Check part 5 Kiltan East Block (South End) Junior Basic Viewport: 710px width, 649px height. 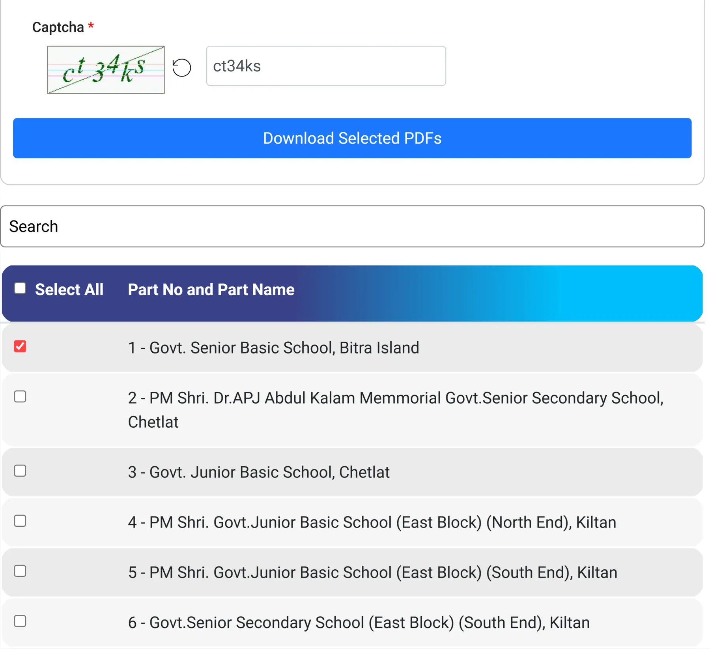click(20, 571)
